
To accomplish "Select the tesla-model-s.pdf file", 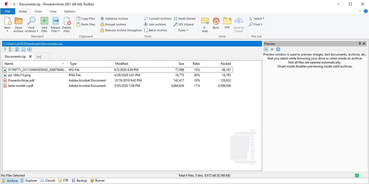I will [20, 86].
